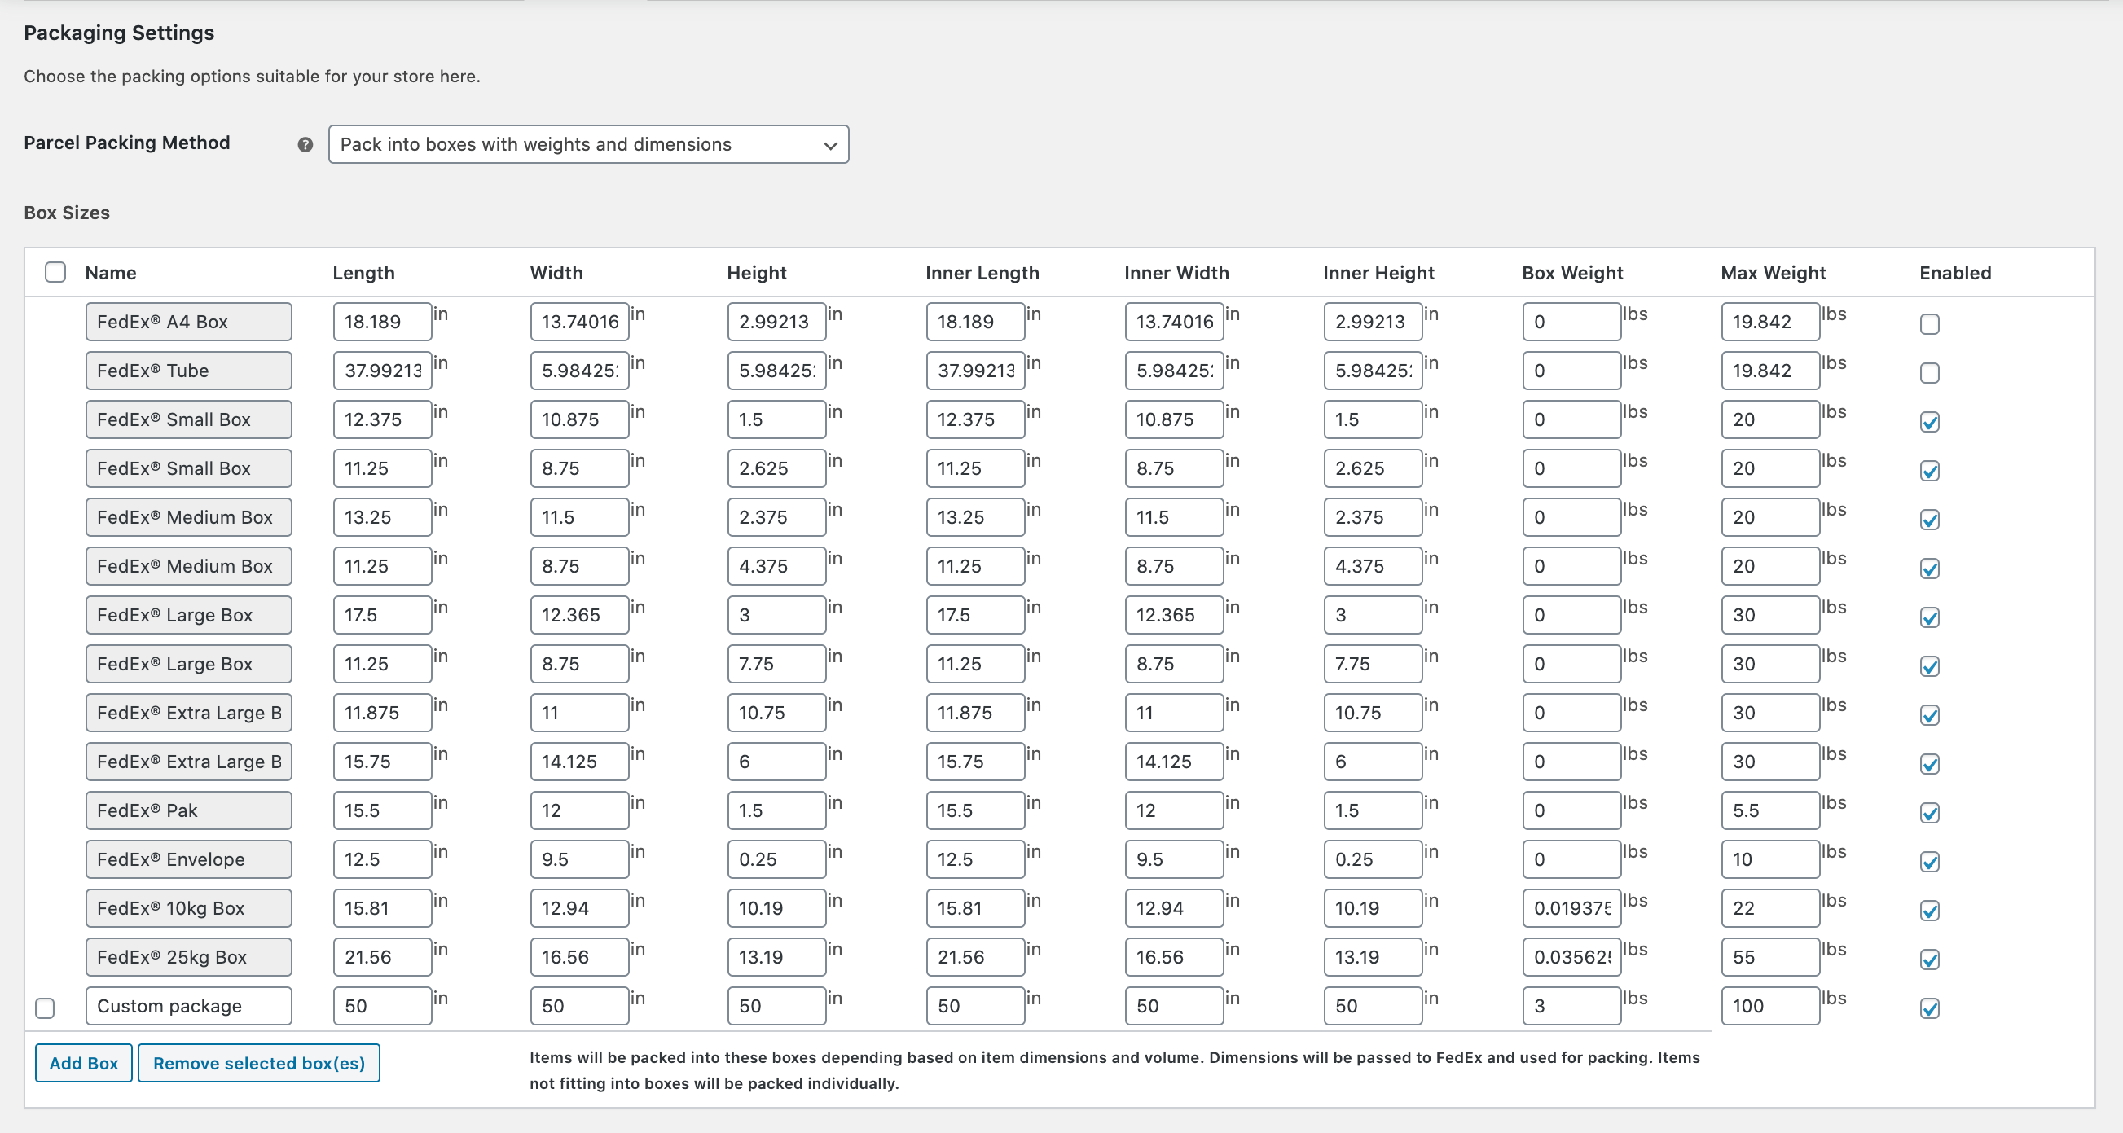2123x1133 pixels.
Task: Edit FedEx A4 Box Length field
Action: pos(381,323)
